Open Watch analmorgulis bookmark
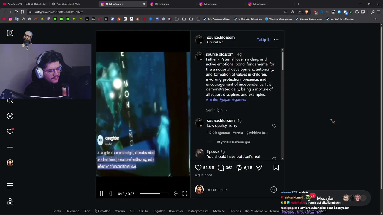 [x=278, y=19]
